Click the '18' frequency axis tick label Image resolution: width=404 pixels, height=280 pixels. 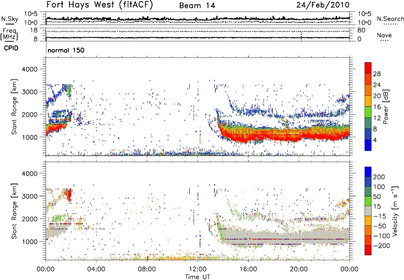coord(34,30)
